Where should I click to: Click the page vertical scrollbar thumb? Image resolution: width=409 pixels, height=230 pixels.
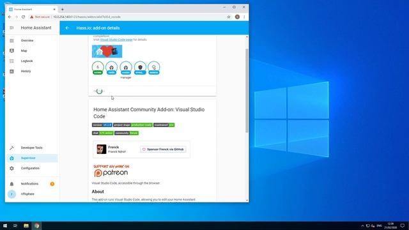[x=247, y=91]
